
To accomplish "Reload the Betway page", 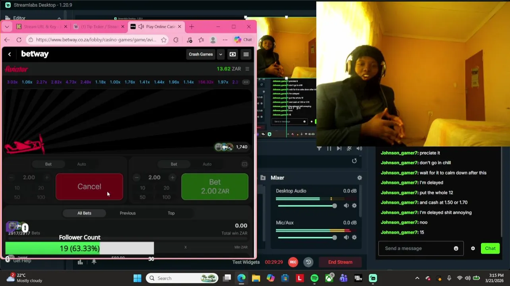I will pos(19,40).
